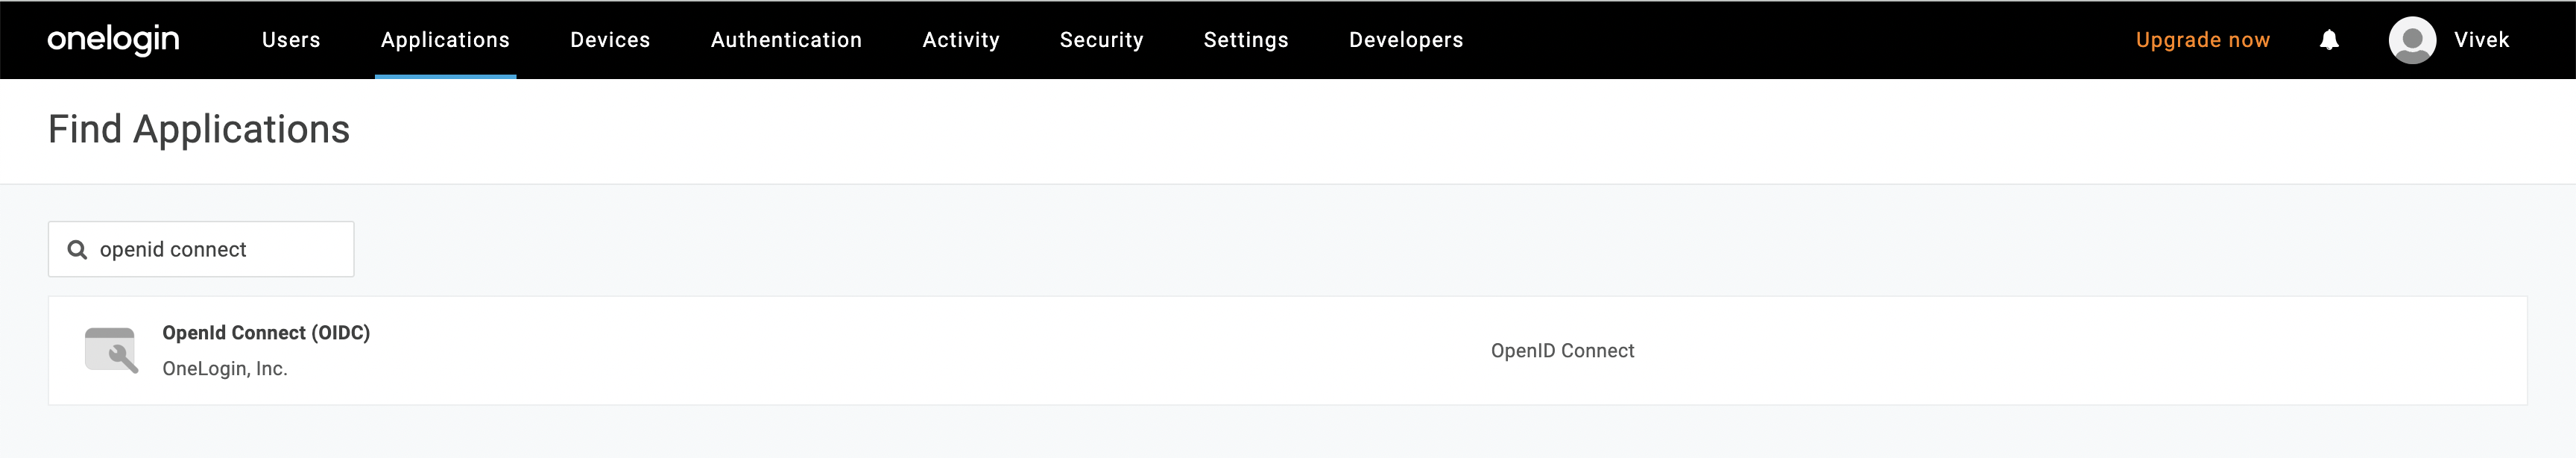2576x458 pixels.
Task: Click the OpenID Connect description text
Action: coord(1562,350)
